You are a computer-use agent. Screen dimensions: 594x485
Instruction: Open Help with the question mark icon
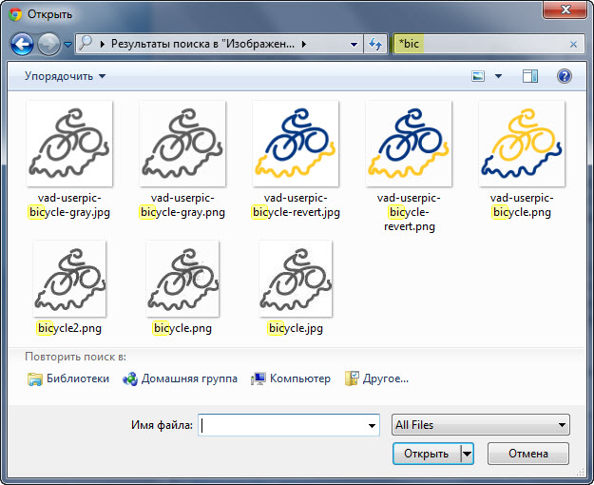(x=565, y=76)
